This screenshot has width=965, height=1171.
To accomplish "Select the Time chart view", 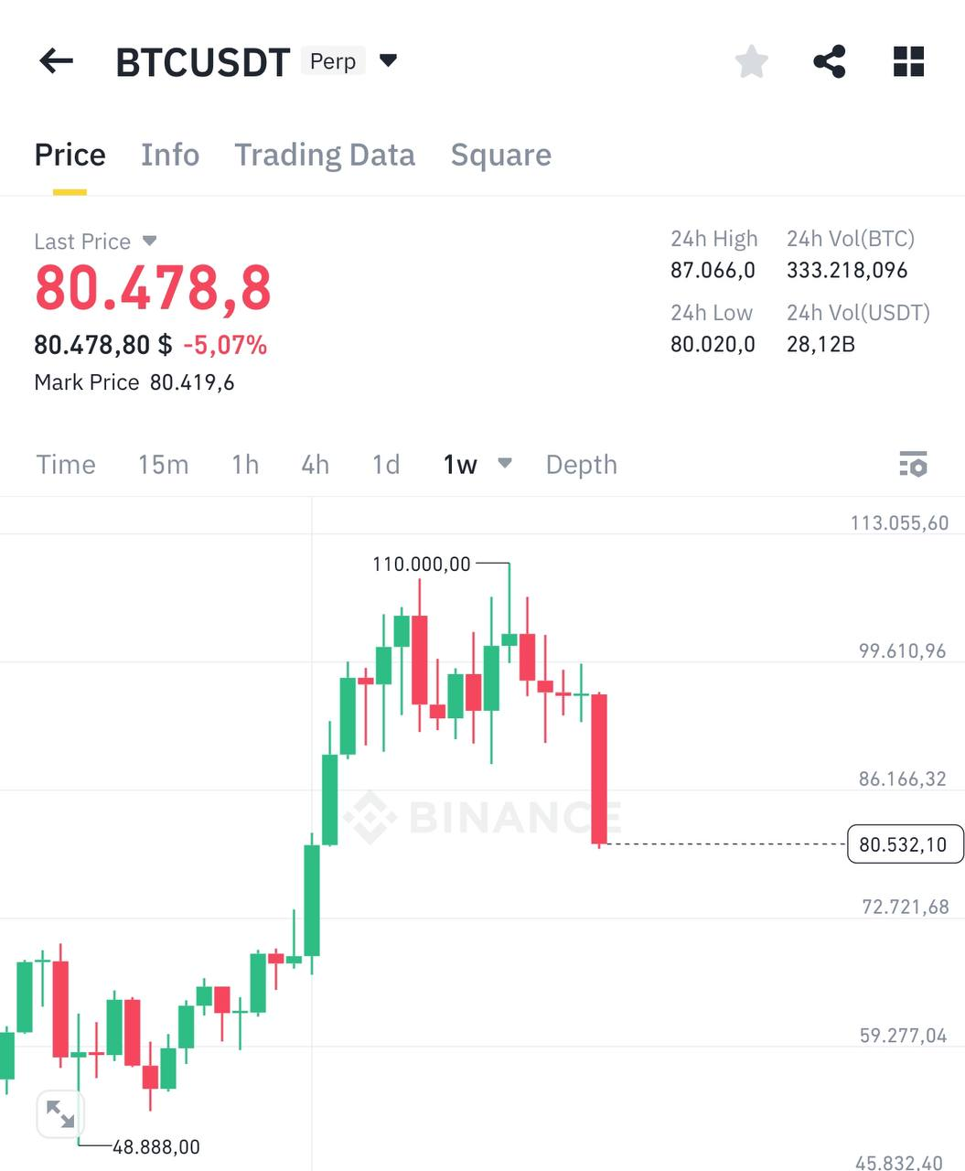I will [x=65, y=465].
